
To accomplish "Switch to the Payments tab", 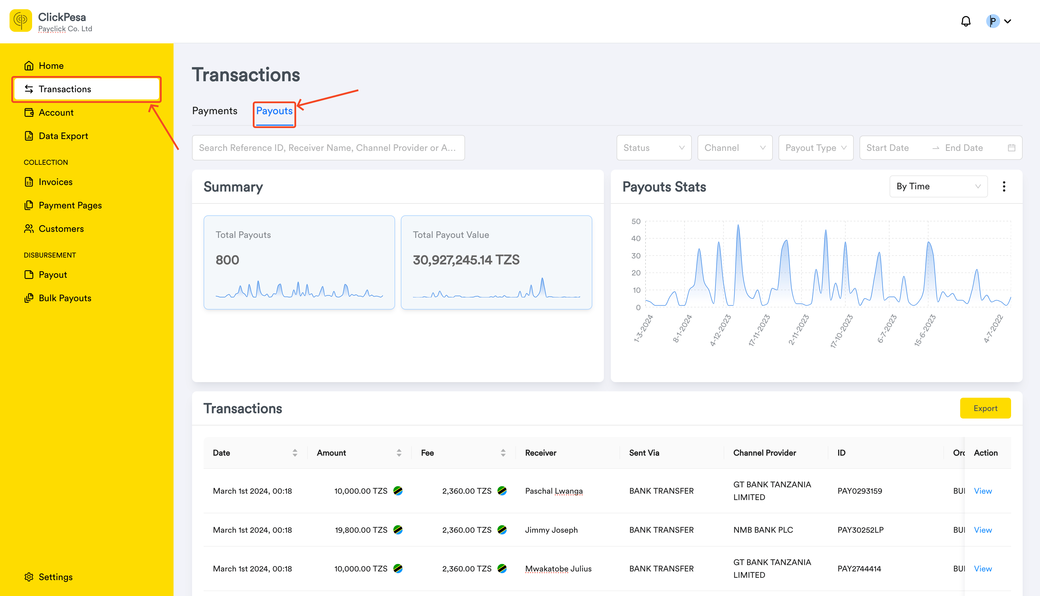I will click(x=215, y=111).
